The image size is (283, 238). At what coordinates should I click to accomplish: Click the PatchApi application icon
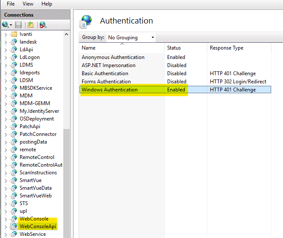[14, 126]
